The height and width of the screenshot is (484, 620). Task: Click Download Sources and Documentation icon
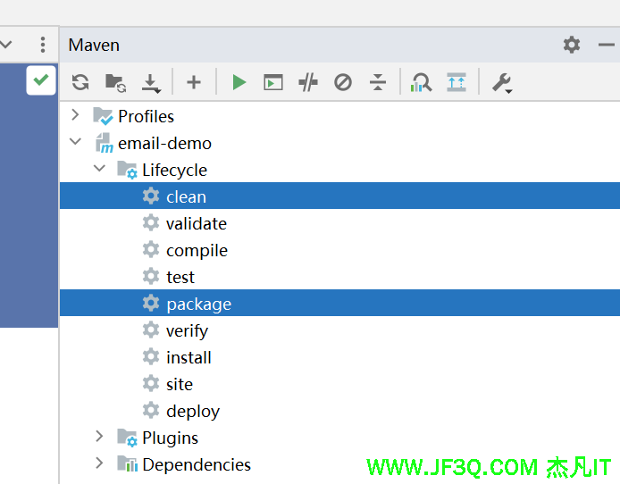pos(151,83)
